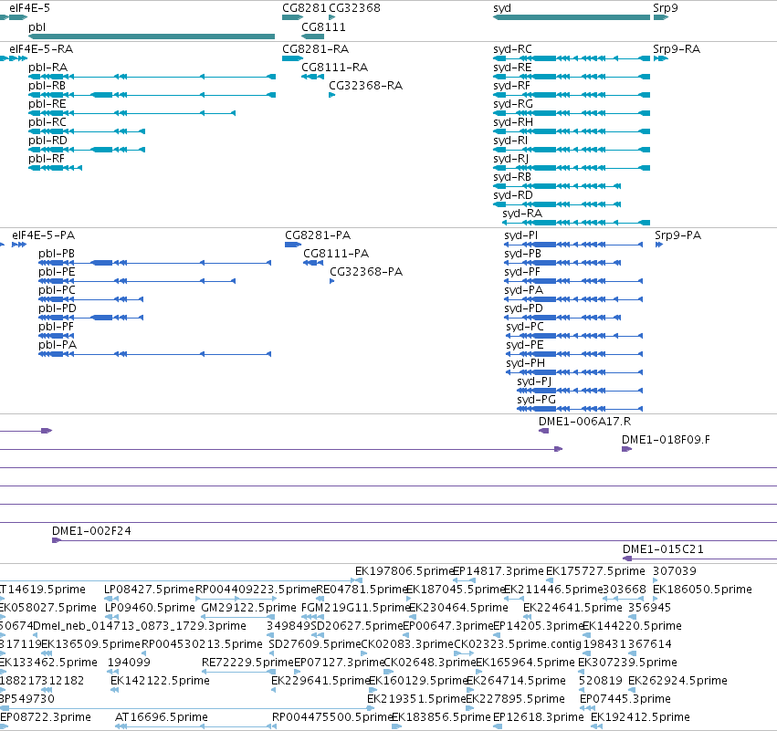Select protein eIF4E-5-PA label
777x731 pixels.
tap(44, 235)
